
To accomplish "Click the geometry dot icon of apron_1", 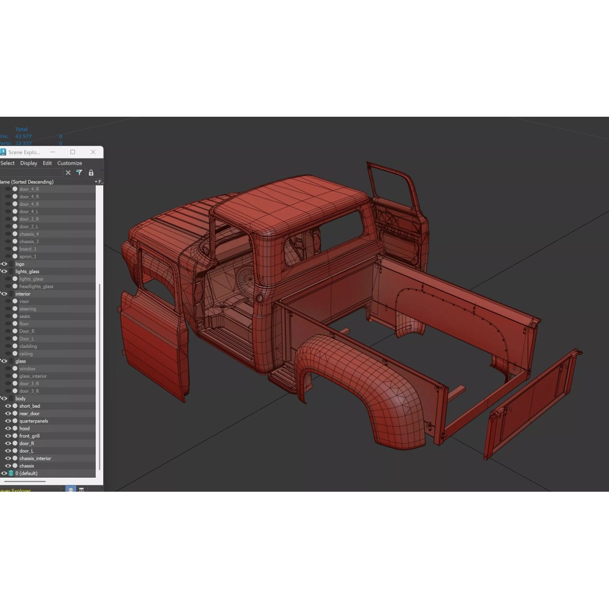I will tap(15, 257).
